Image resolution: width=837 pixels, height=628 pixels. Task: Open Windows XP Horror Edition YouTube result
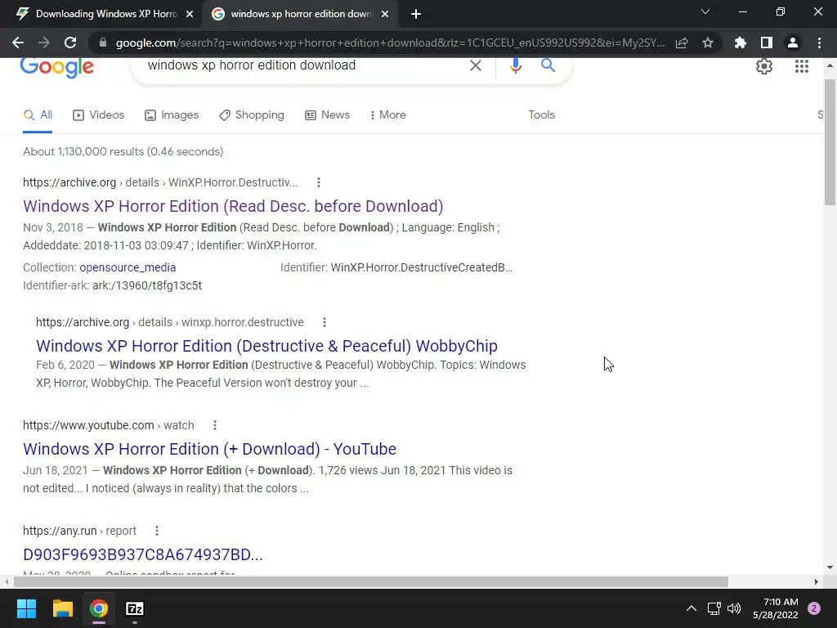coord(209,449)
